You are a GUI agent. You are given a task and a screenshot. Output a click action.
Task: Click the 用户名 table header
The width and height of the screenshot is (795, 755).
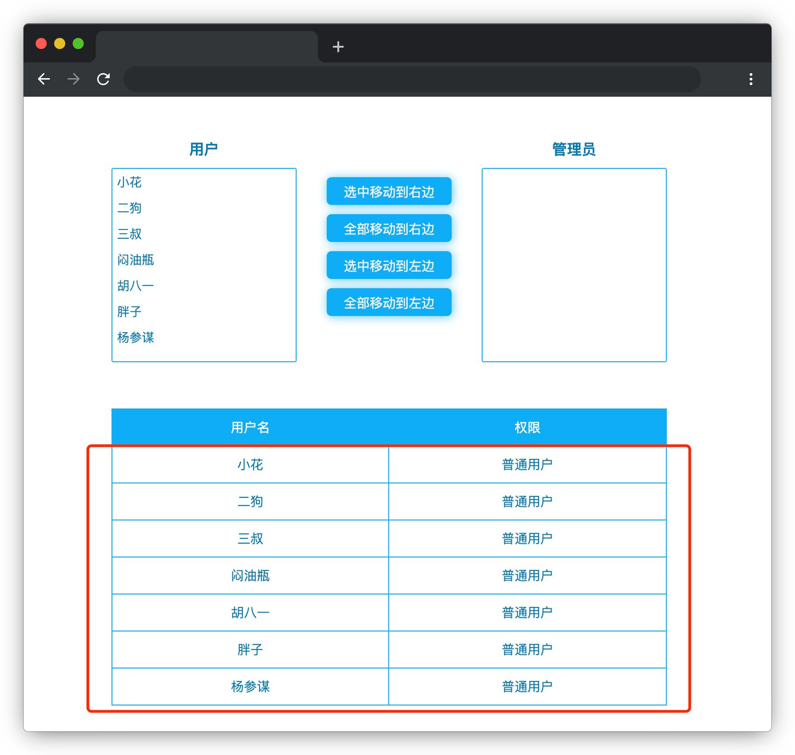[x=250, y=427]
